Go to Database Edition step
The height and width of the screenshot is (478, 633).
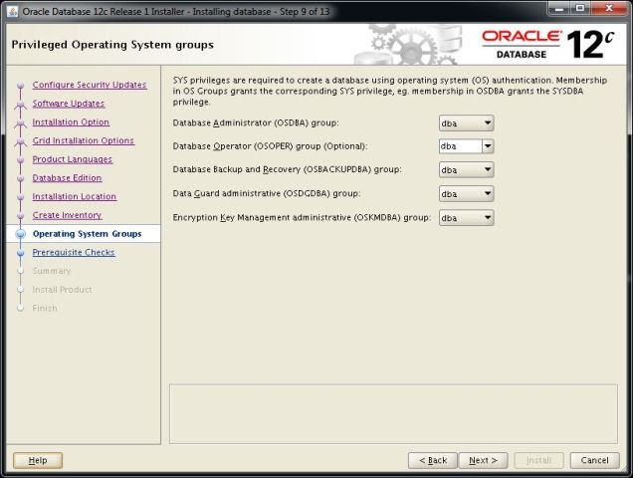pos(67,178)
